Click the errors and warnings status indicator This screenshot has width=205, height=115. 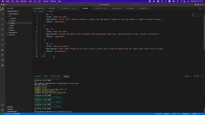coord(7,114)
